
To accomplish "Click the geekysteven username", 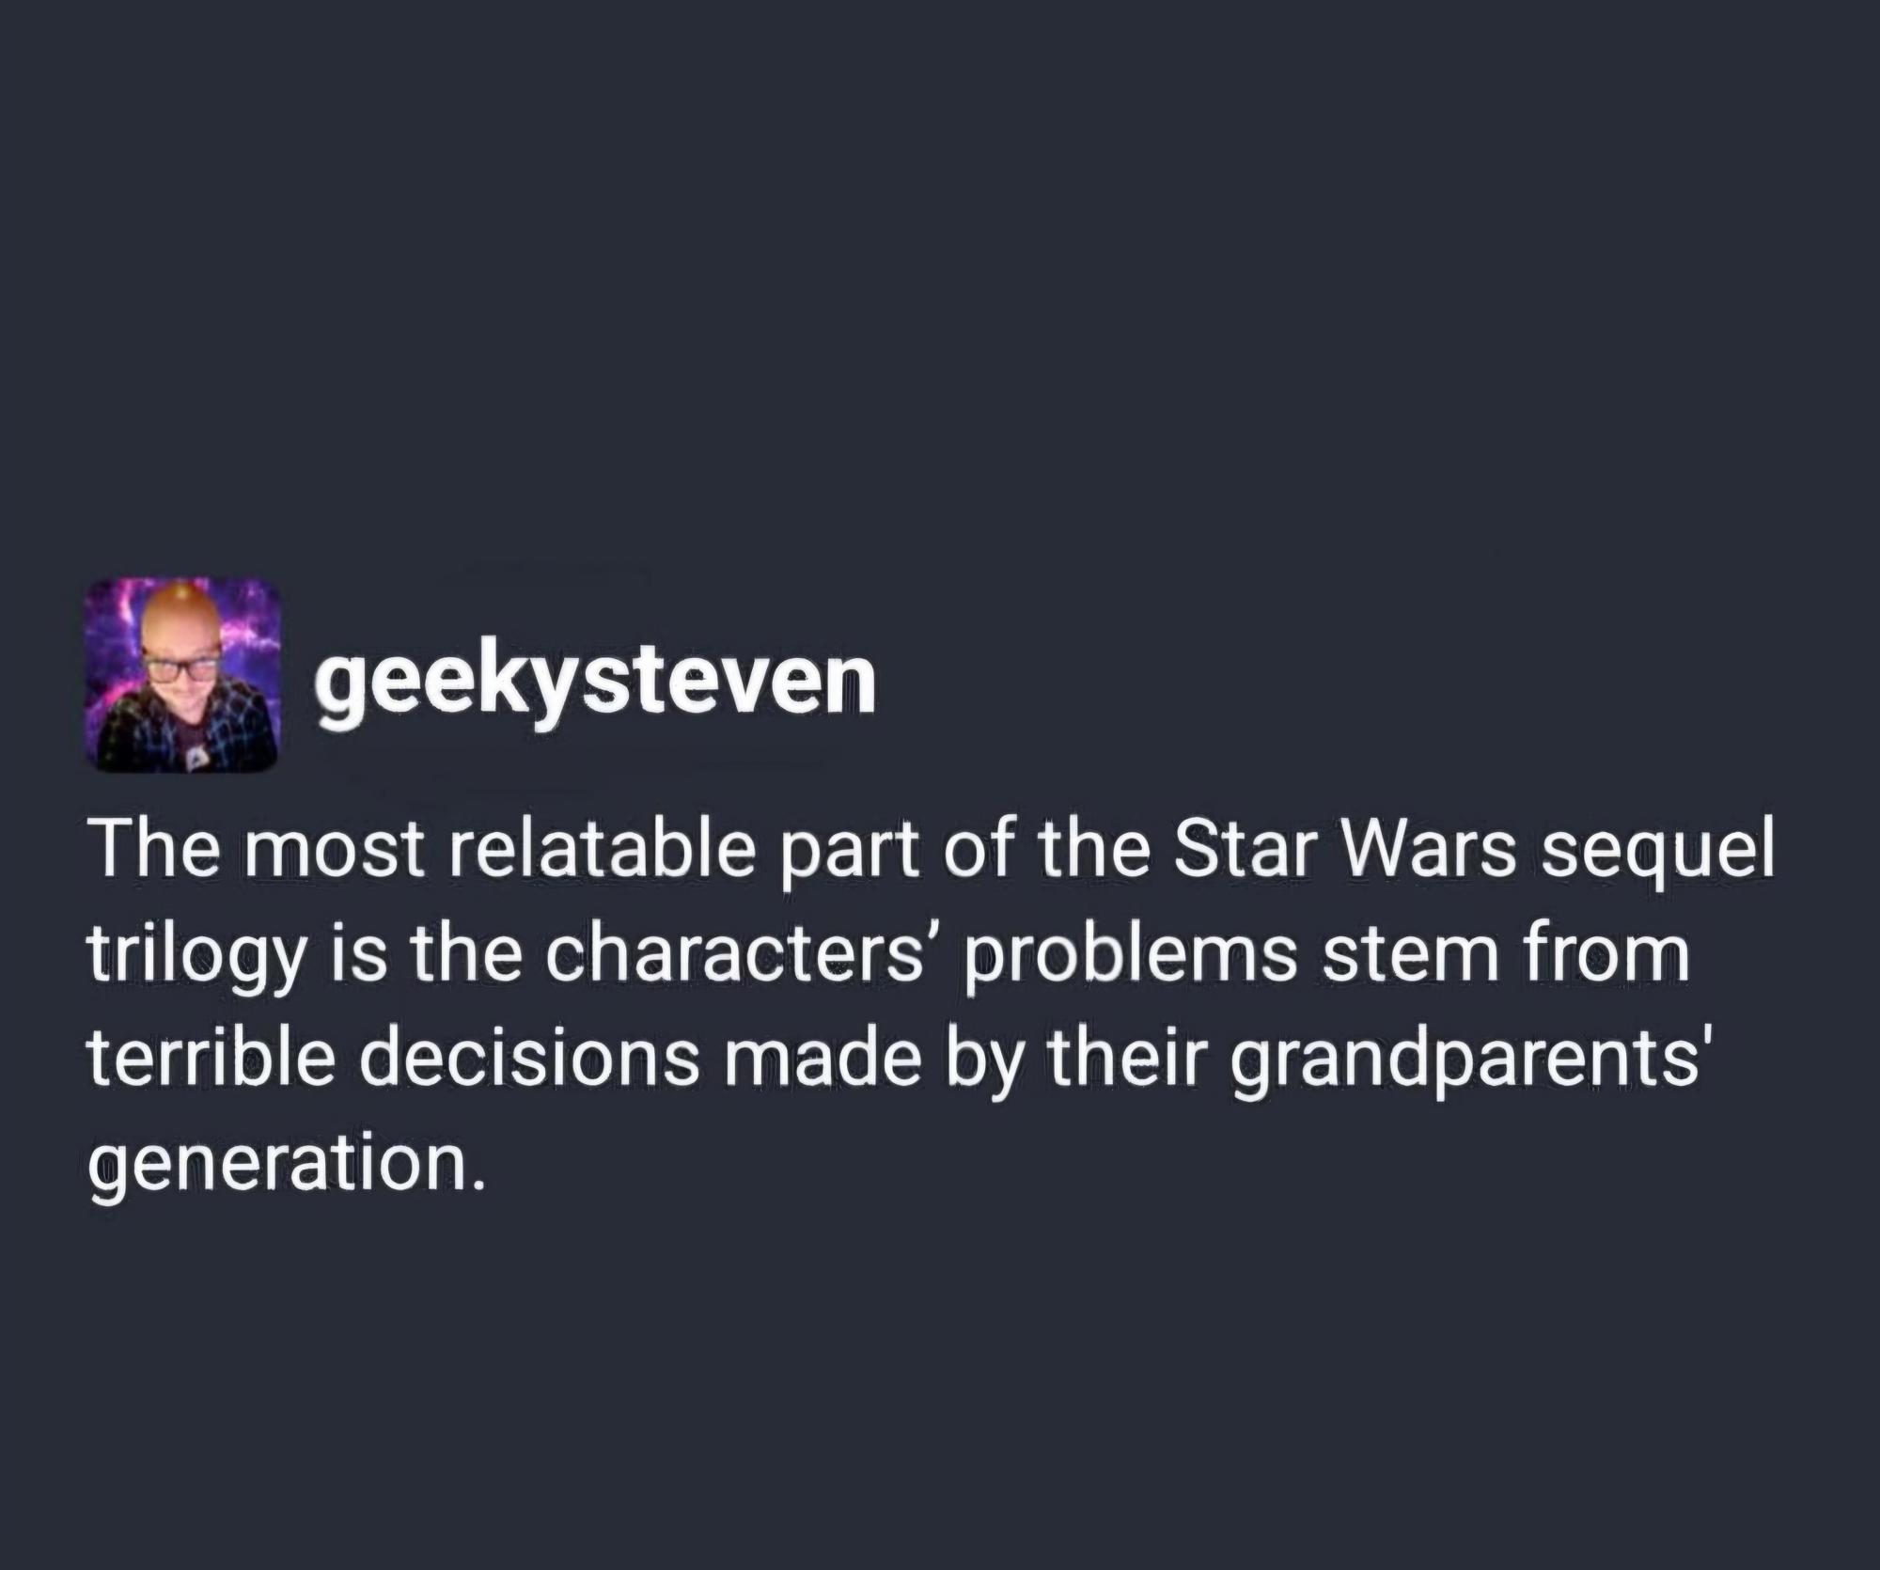I will pyautogui.click(x=596, y=683).
